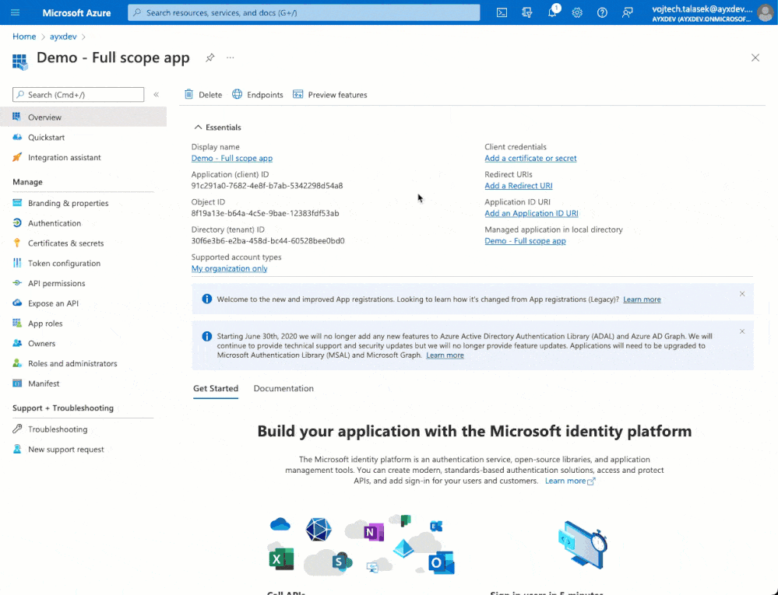Open the notifications bell icon

pos(552,12)
